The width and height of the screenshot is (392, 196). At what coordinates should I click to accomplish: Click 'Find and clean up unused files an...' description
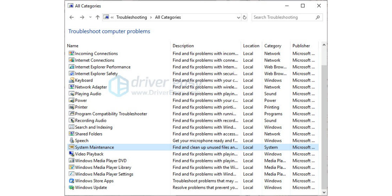(x=205, y=147)
